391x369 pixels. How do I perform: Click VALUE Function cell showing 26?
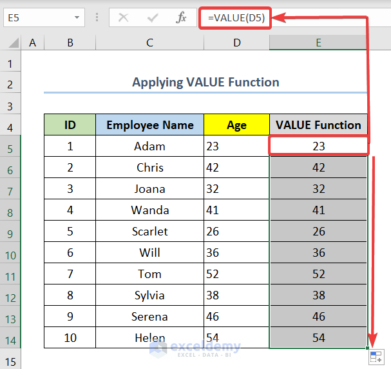click(318, 231)
